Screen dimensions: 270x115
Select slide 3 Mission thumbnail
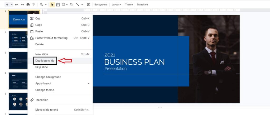18,60
